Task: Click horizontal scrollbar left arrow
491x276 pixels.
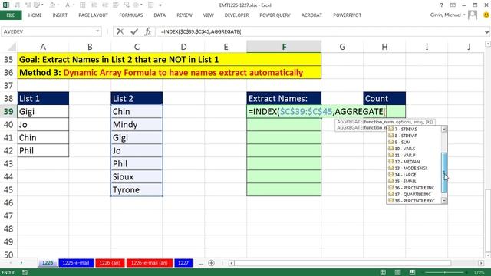Action: [x=232, y=263]
